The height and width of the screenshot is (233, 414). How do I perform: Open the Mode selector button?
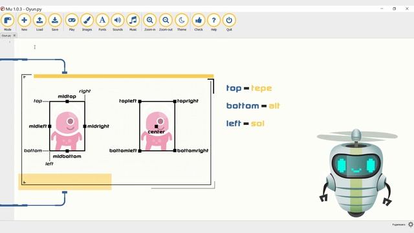tap(8, 23)
